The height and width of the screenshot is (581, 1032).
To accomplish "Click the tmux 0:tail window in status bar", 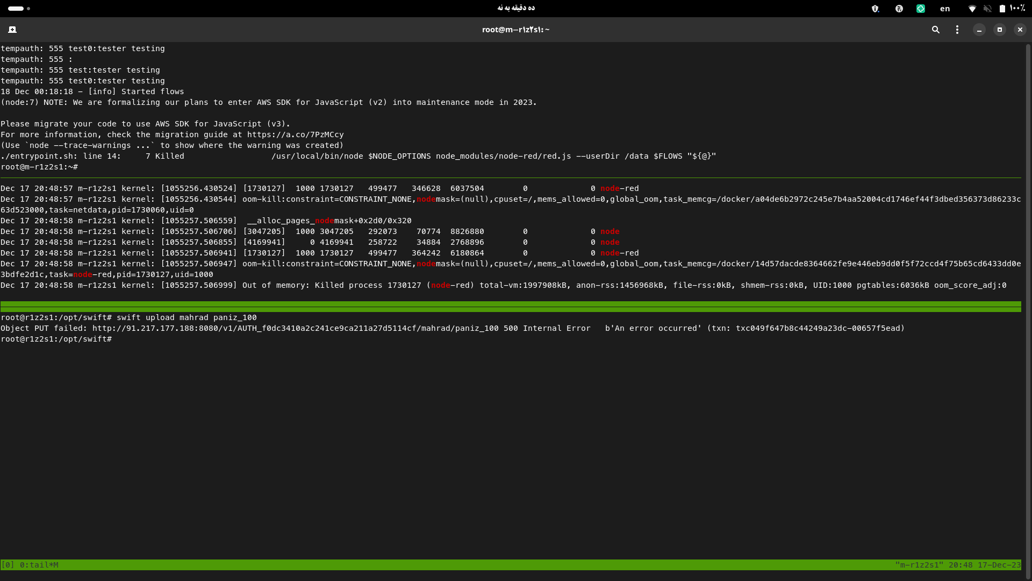I will (39, 565).
